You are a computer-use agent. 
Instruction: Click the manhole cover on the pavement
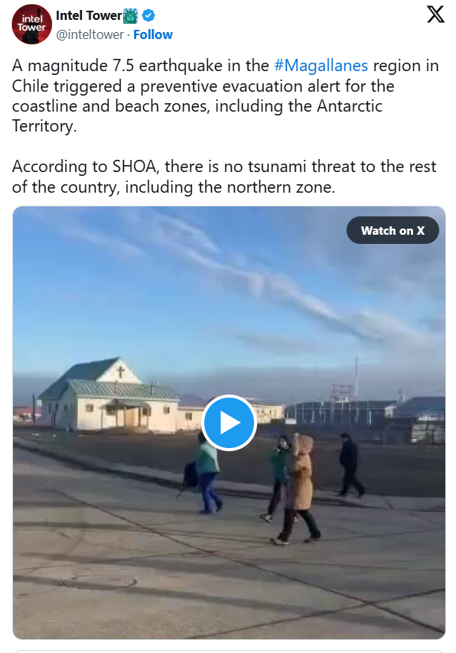[x=99, y=581]
